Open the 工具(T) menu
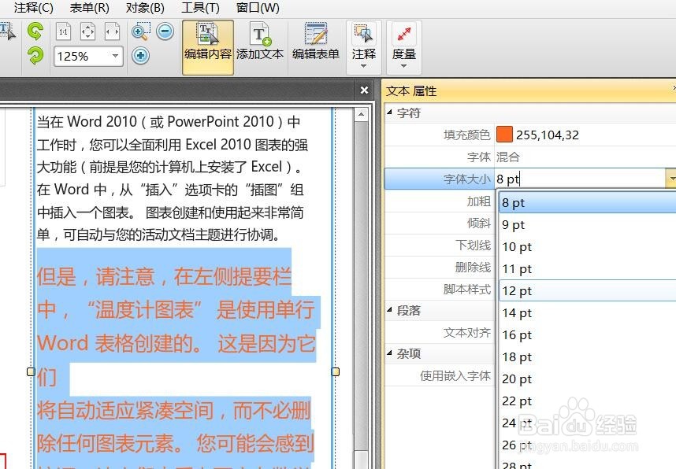 (x=200, y=8)
